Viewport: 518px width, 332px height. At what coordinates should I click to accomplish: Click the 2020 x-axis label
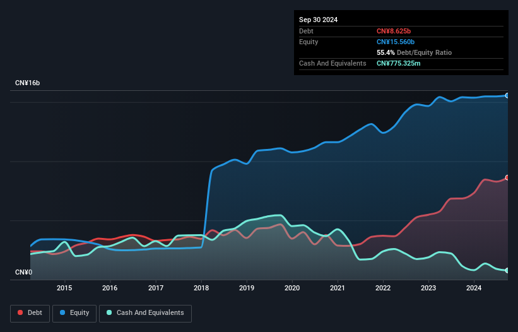292,288
